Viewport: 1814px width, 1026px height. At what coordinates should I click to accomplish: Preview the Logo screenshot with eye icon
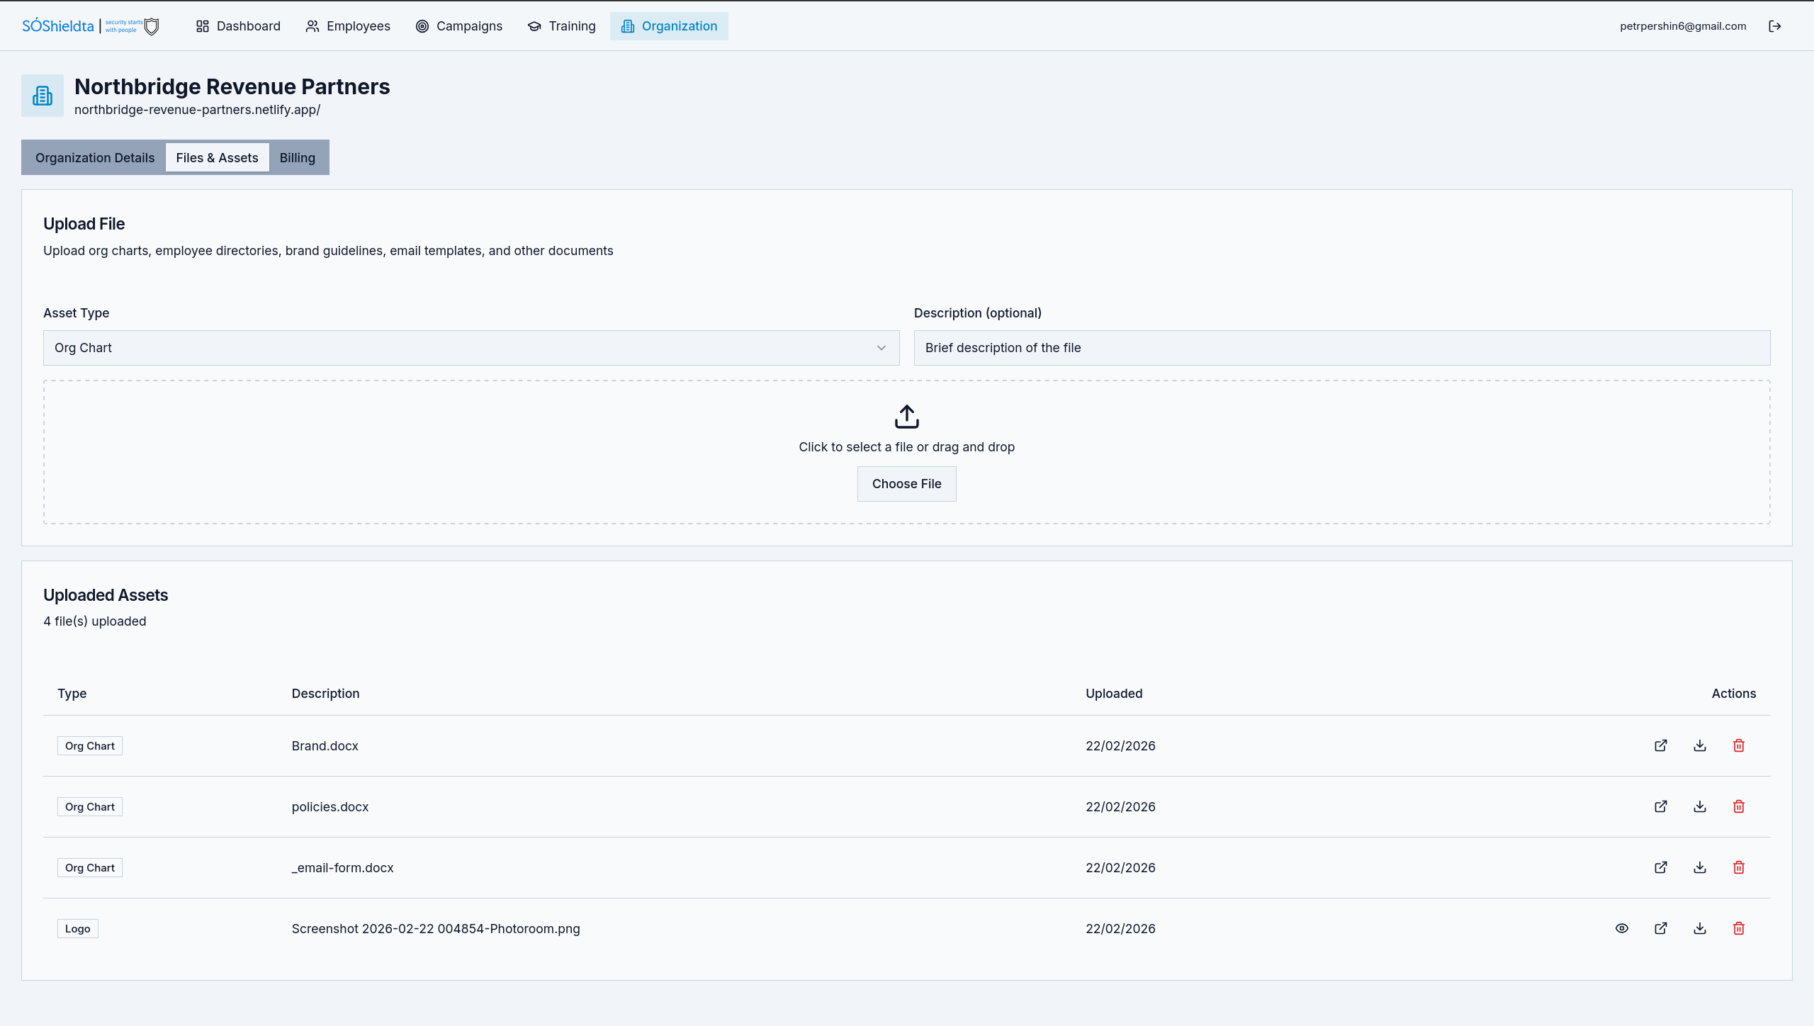click(1621, 928)
